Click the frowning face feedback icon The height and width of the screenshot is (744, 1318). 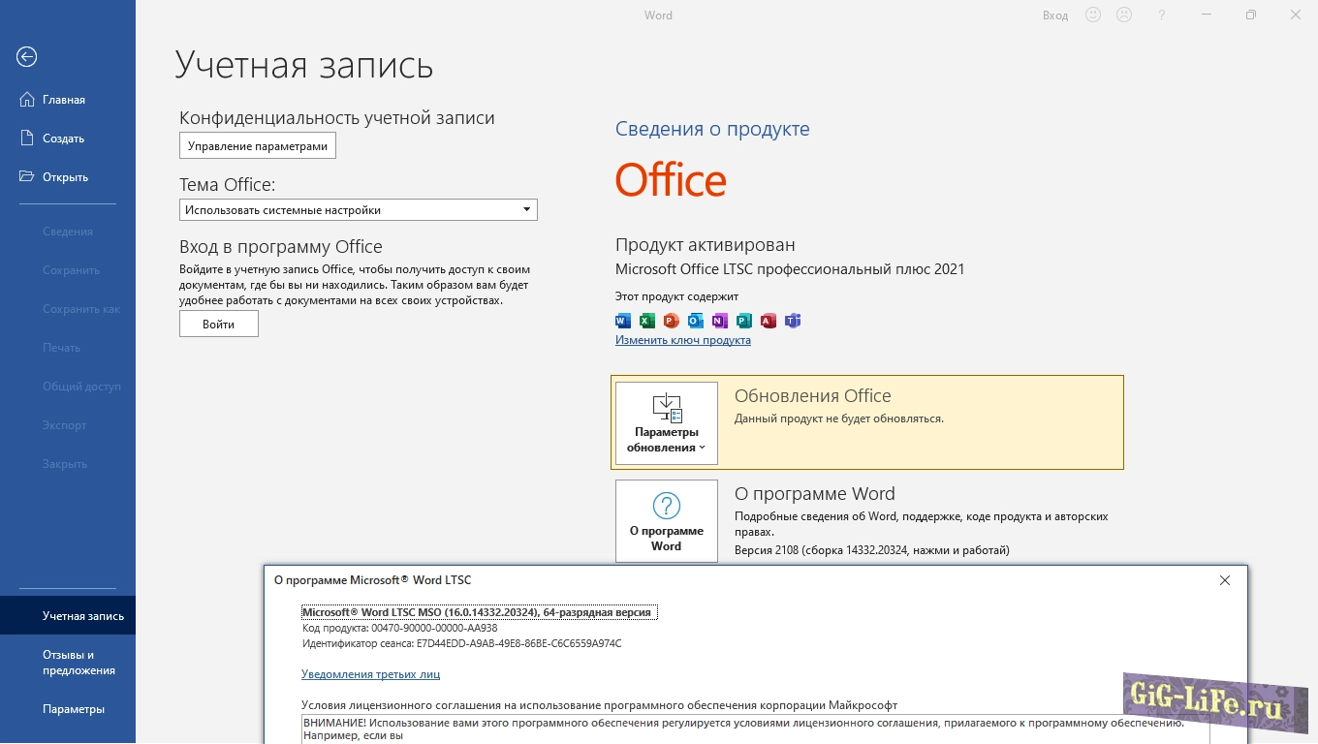pos(1124,15)
